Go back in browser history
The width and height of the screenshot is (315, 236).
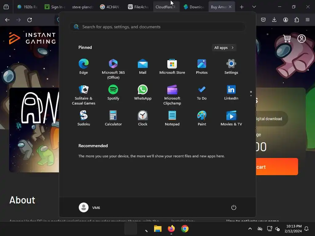click(x=7, y=20)
